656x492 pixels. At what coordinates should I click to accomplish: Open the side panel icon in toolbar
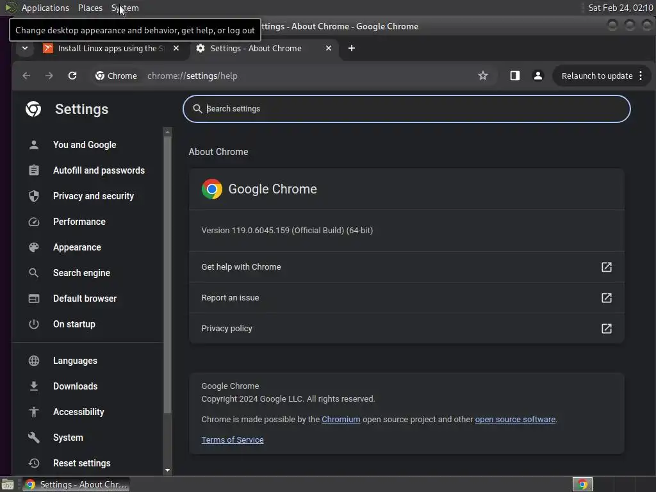click(514, 76)
